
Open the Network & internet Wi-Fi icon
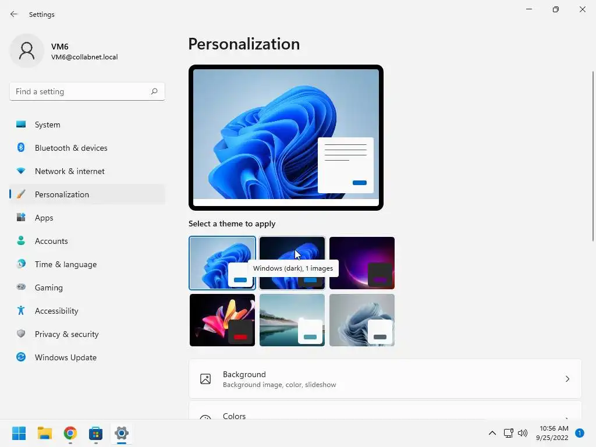[21, 171]
